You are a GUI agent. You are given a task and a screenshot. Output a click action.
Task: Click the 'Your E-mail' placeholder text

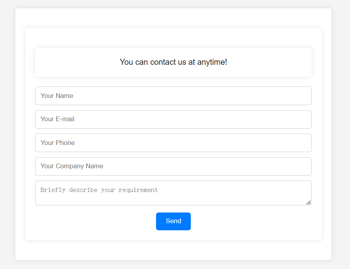pyautogui.click(x=57, y=119)
